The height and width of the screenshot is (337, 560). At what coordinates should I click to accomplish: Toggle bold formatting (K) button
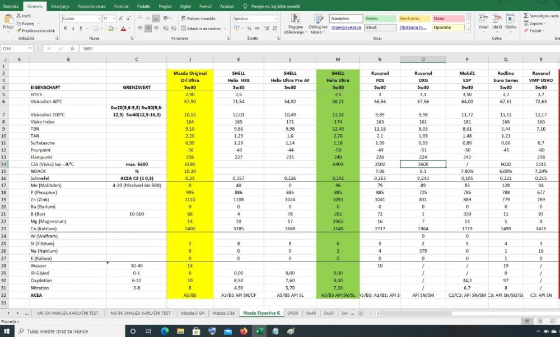click(65, 29)
